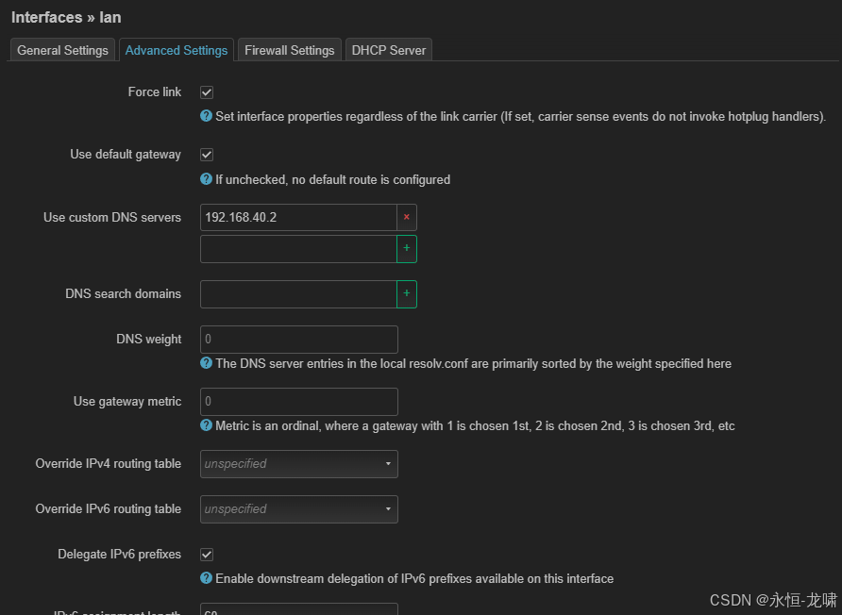This screenshot has width=842, height=615.
Task: Click the Use gateway metric field
Action: 299,402
